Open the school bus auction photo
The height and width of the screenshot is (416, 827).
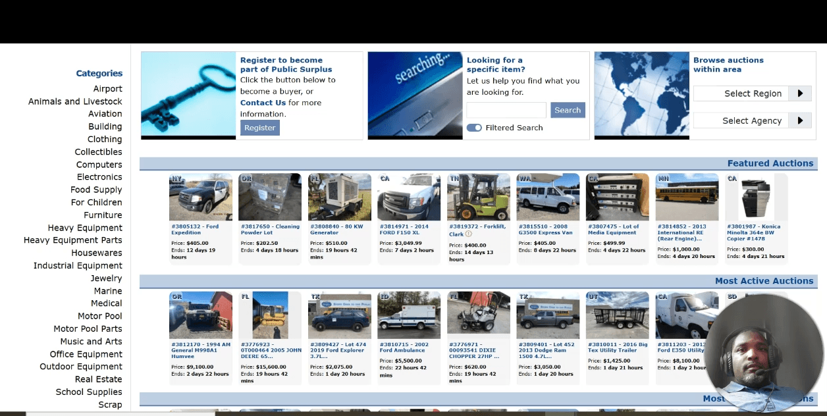687,197
